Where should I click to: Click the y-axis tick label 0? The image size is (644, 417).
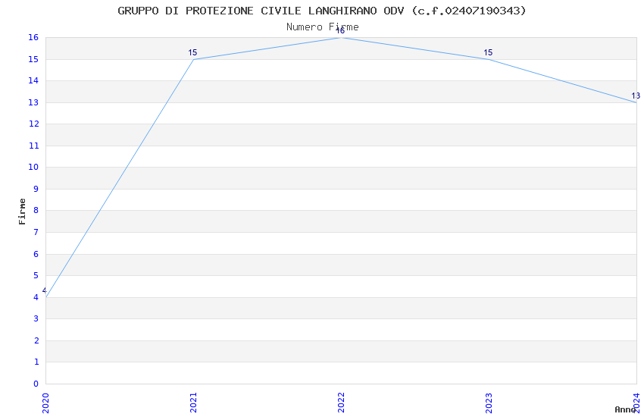tap(36, 384)
